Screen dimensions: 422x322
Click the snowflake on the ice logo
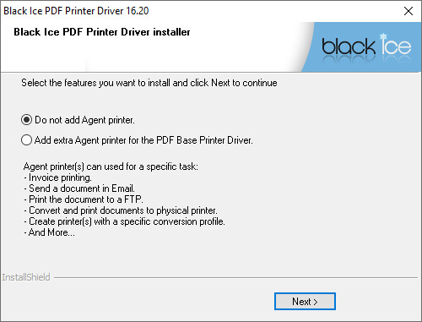(383, 37)
